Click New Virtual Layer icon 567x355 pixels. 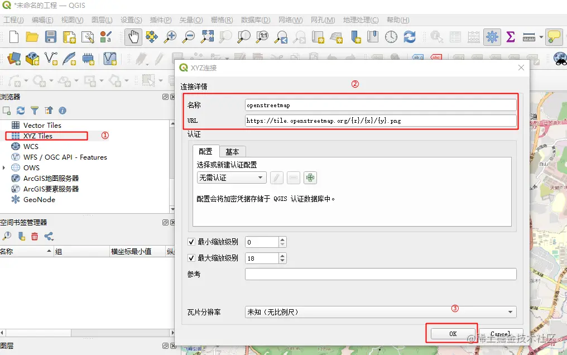[x=110, y=59]
